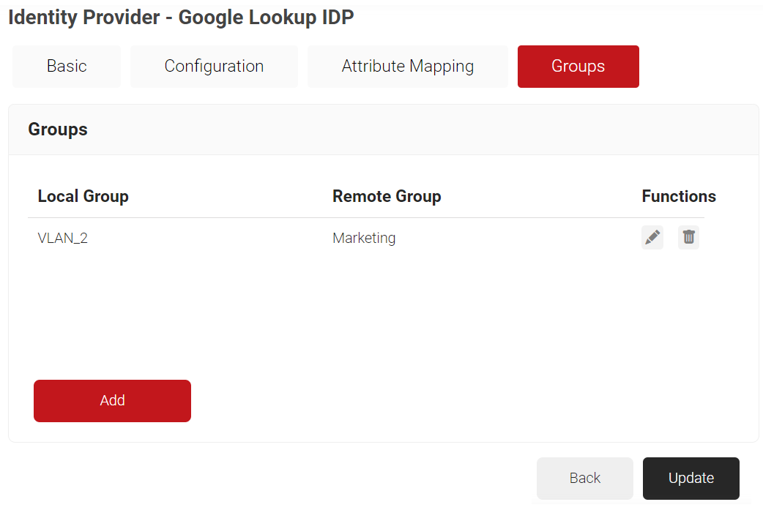Open the Configuration tab
The width and height of the screenshot is (763, 510).
coord(214,67)
